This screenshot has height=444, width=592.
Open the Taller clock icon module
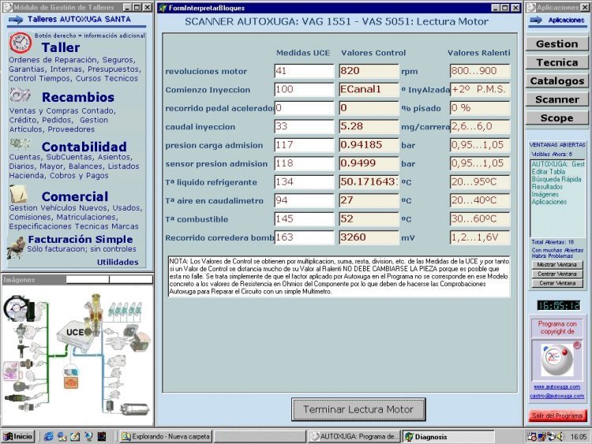(21, 43)
